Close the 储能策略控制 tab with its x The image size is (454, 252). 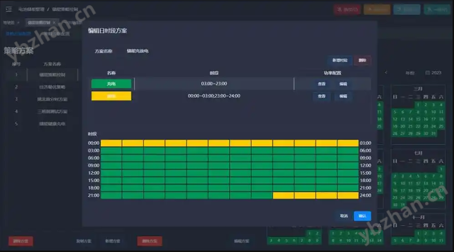[x=54, y=22]
